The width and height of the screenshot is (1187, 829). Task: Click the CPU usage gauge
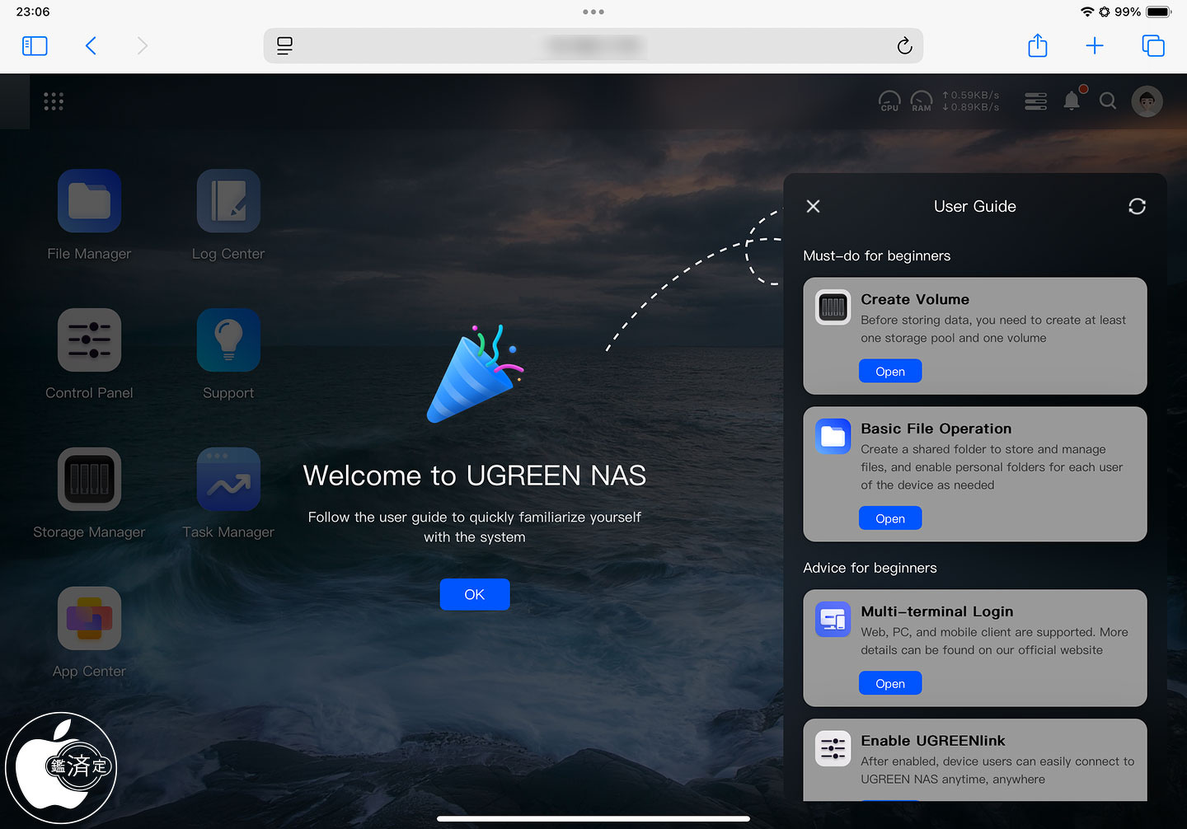click(889, 101)
